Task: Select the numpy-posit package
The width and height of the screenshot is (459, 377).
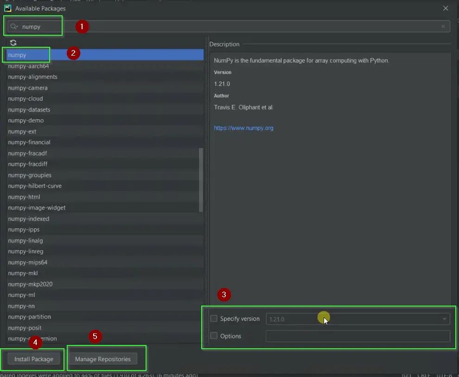Action: (x=105, y=327)
